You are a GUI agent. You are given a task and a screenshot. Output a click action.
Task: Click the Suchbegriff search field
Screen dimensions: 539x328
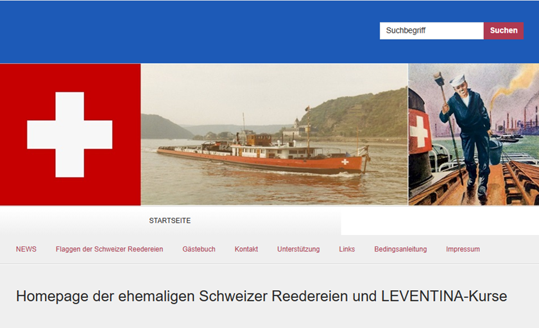[x=431, y=31]
